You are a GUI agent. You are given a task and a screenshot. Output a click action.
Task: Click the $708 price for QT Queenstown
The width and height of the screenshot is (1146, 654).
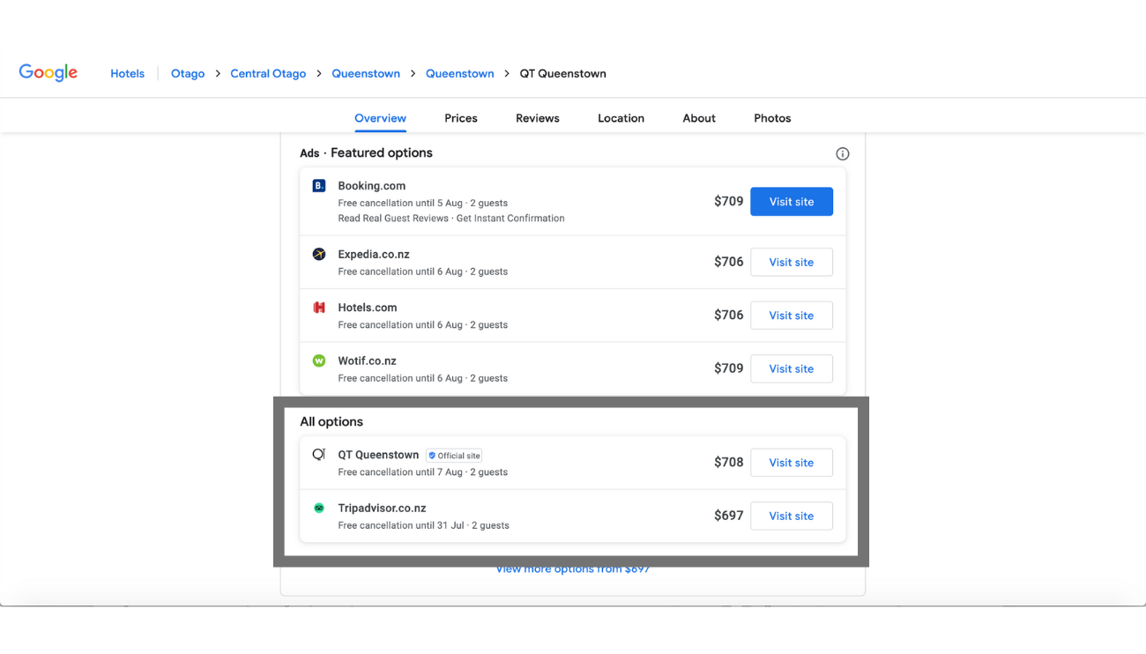(x=729, y=462)
